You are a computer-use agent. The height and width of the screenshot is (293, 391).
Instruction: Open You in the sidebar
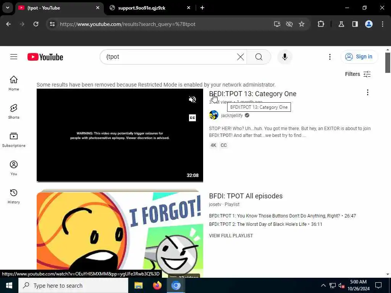(14, 168)
